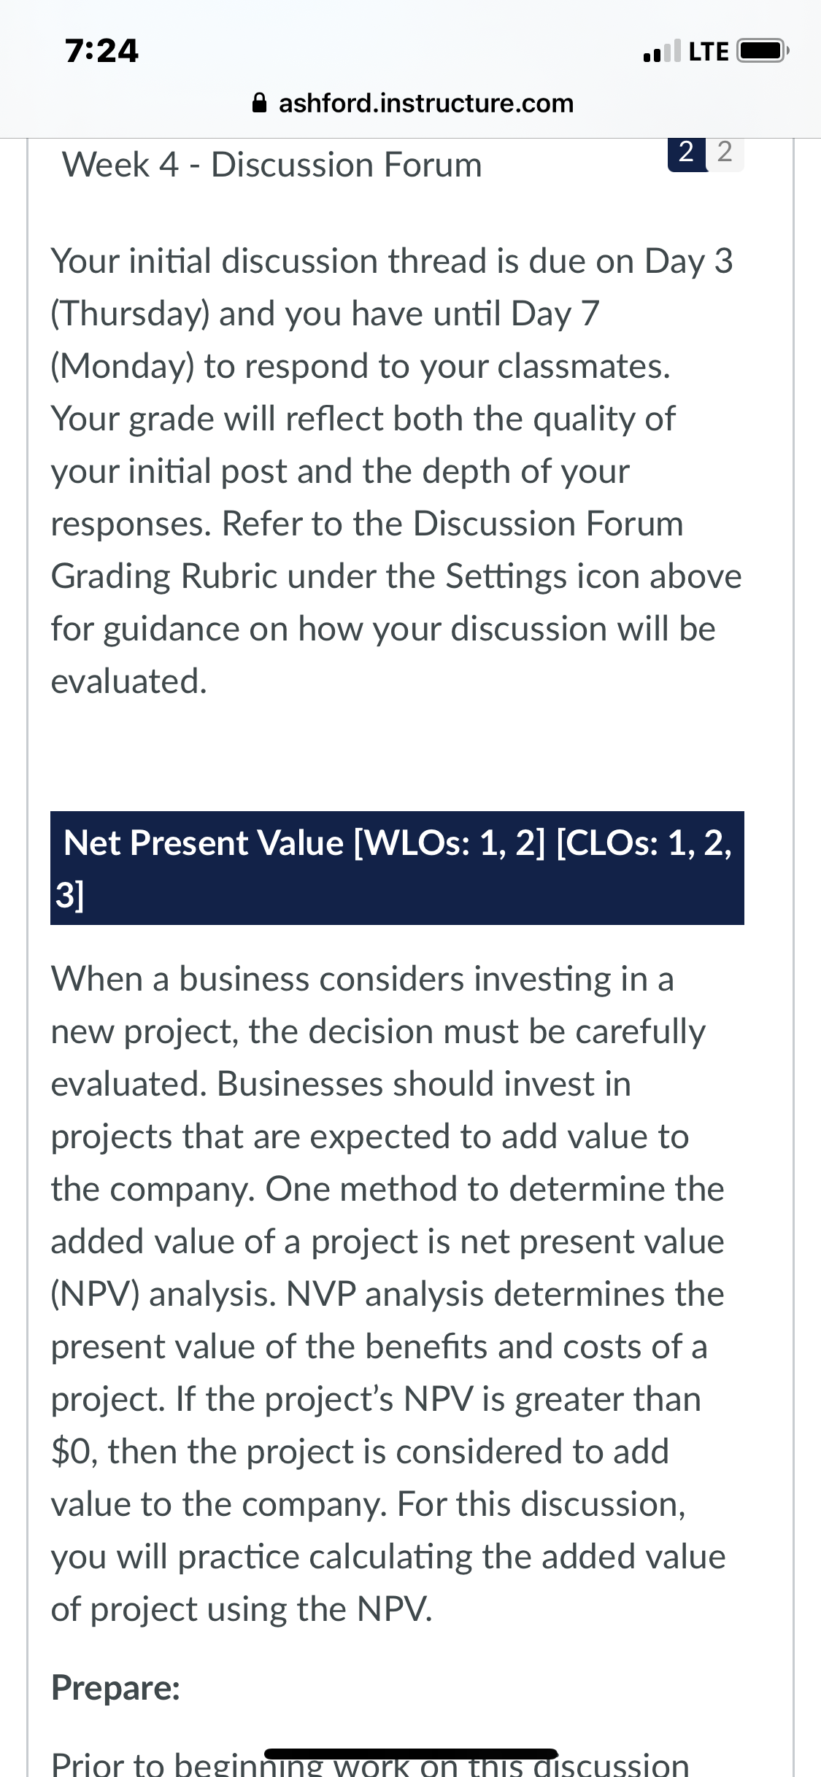
Task: Tap the Prepare: heading
Action: click(x=115, y=1687)
